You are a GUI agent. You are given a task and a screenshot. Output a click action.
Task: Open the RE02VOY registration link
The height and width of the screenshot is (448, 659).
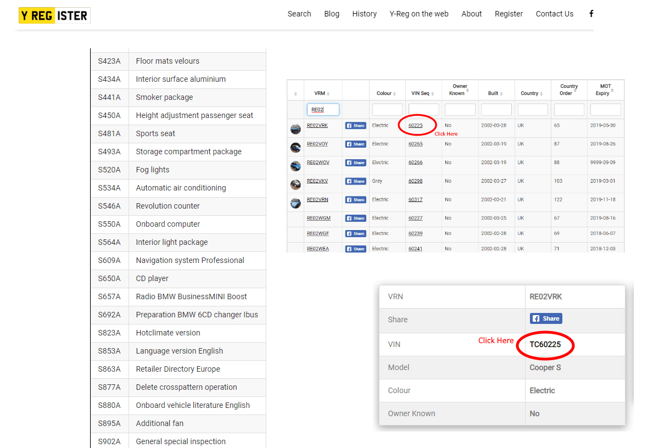pyautogui.click(x=317, y=144)
